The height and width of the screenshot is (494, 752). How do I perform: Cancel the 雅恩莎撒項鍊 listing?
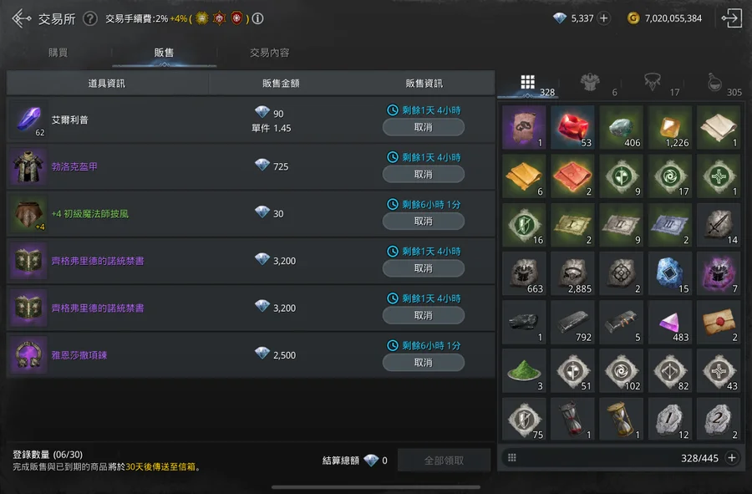tap(423, 363)
